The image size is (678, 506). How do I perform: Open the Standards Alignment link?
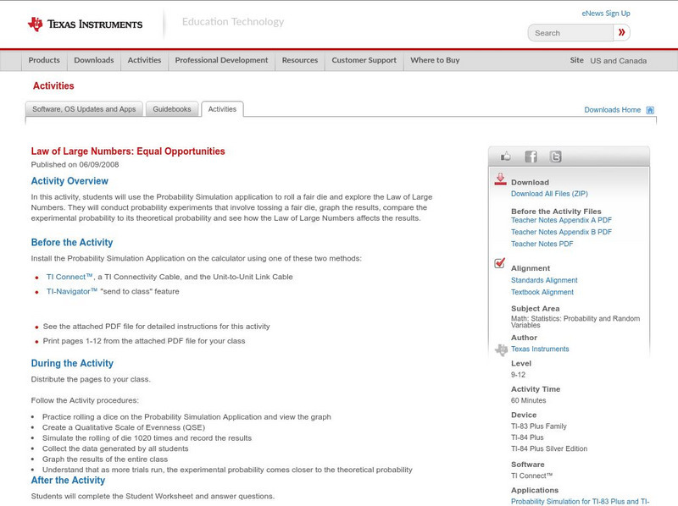tap(544, 280)
